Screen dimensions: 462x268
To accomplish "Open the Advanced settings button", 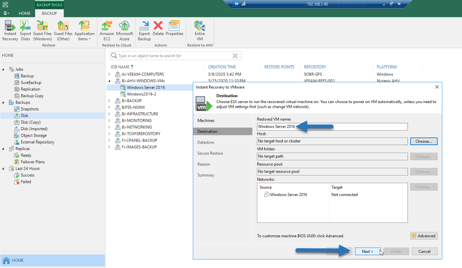I will point(424,236).
